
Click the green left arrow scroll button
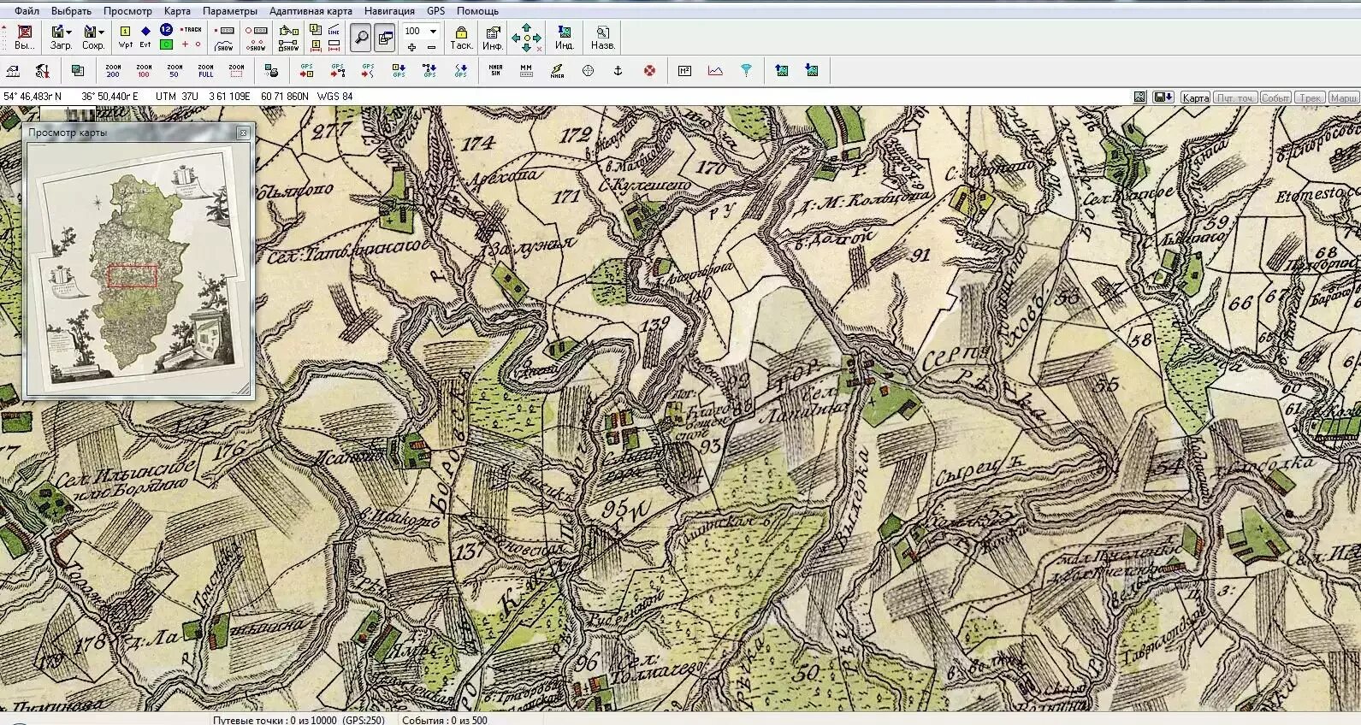tap(515, 38)
